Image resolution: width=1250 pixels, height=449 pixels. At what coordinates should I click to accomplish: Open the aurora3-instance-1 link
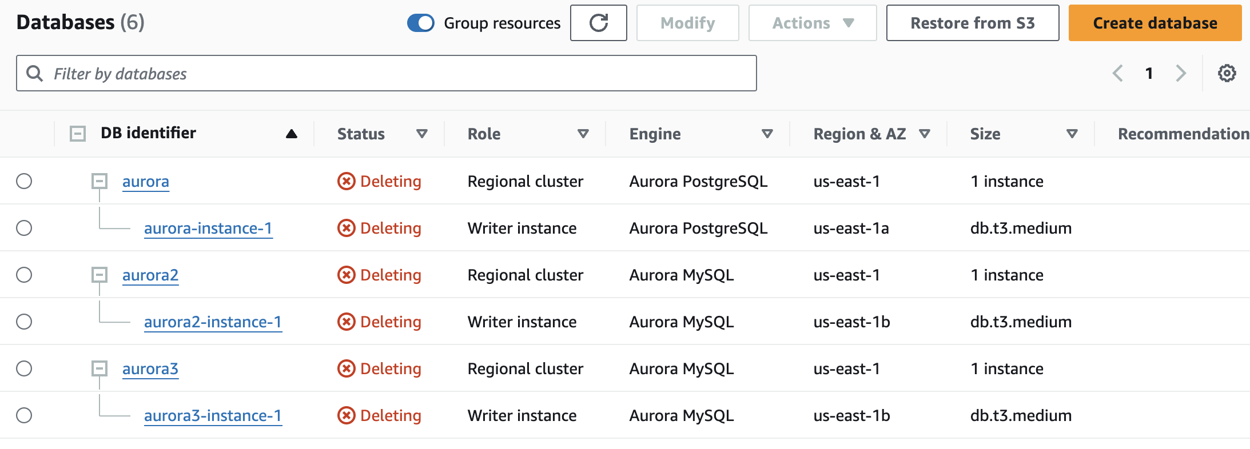[213, 416]
